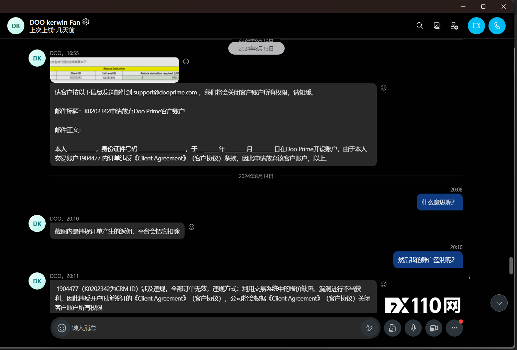This screenshot has width=517, height=350.
Task: Open the emoji picker in the message box
Action: pyautogui.click(x=62, y=328)
